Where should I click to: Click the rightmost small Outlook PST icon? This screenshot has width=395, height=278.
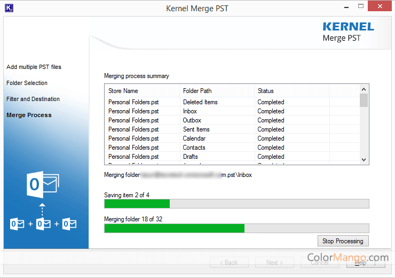pyautogui.click(x=69, y=223)
